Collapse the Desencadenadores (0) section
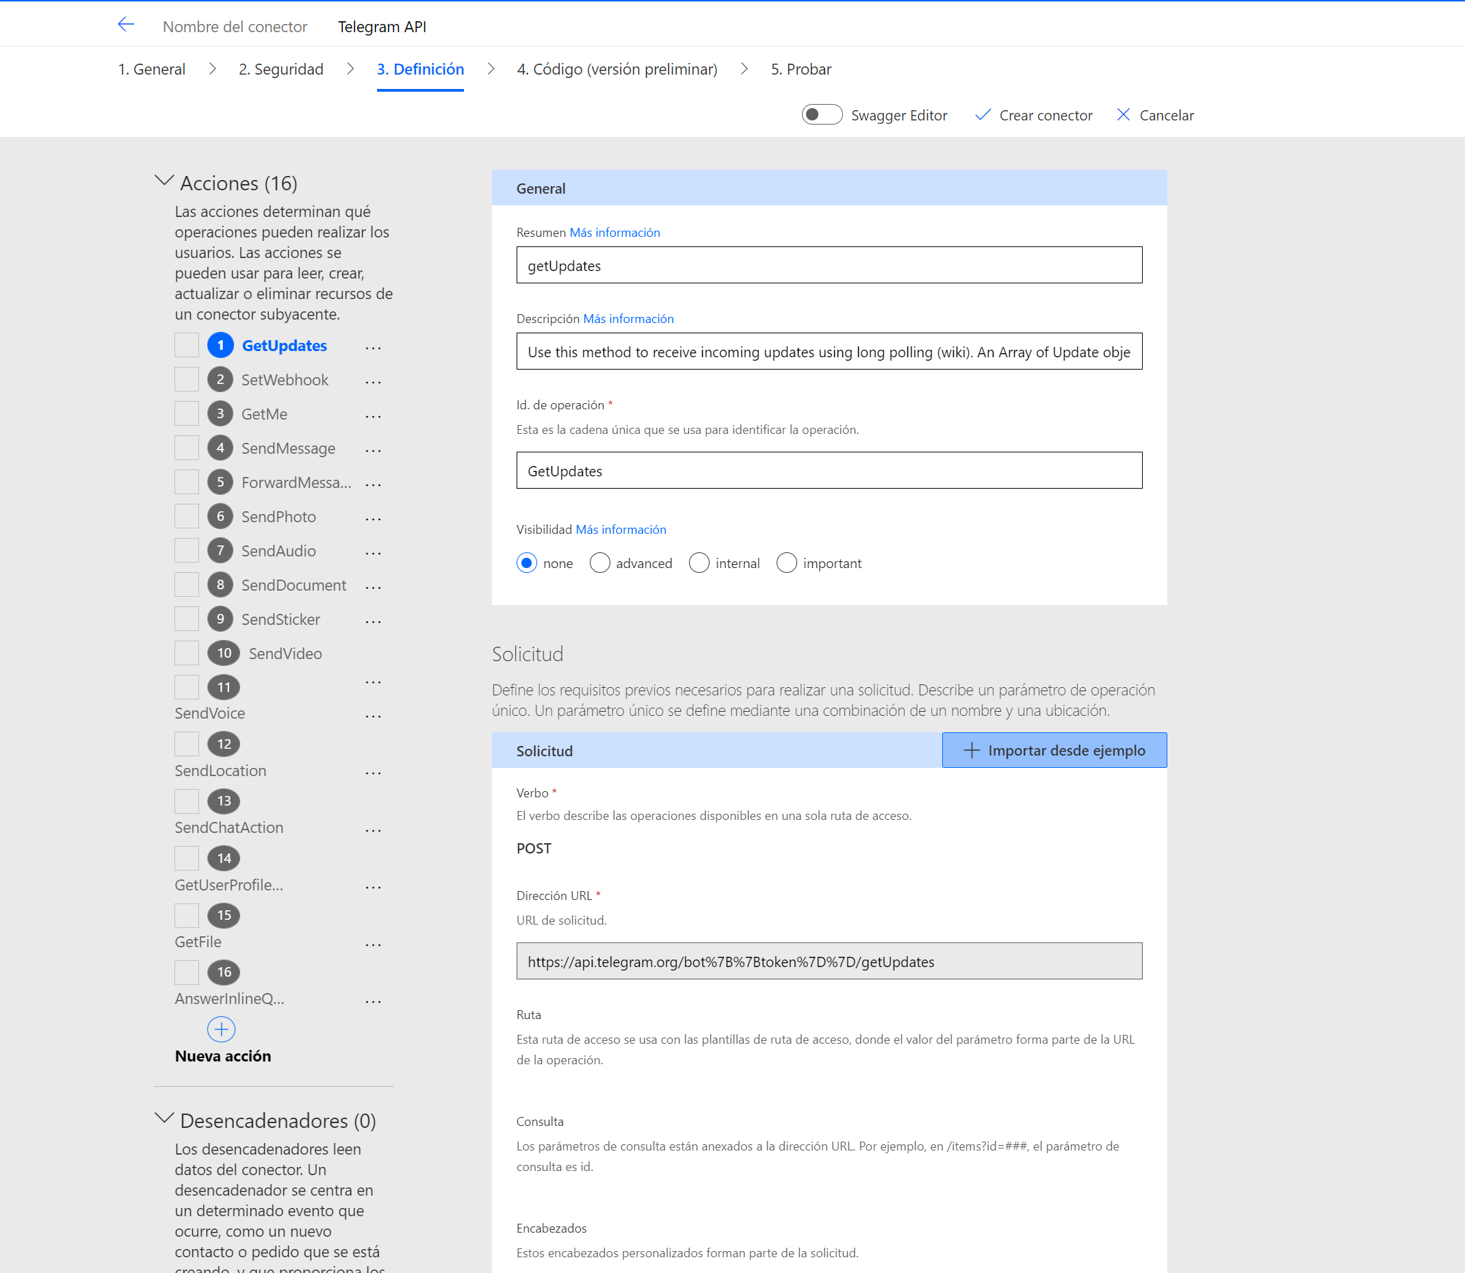Screen dimensions: 1465x1273 [x=164, y=1118]
